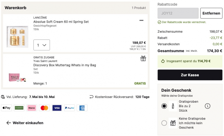The width and height of the screenshot is (224, 136).
Task: Click the Der Rabattcode wurde verrechnet message
Action: [x=184, y=22]
